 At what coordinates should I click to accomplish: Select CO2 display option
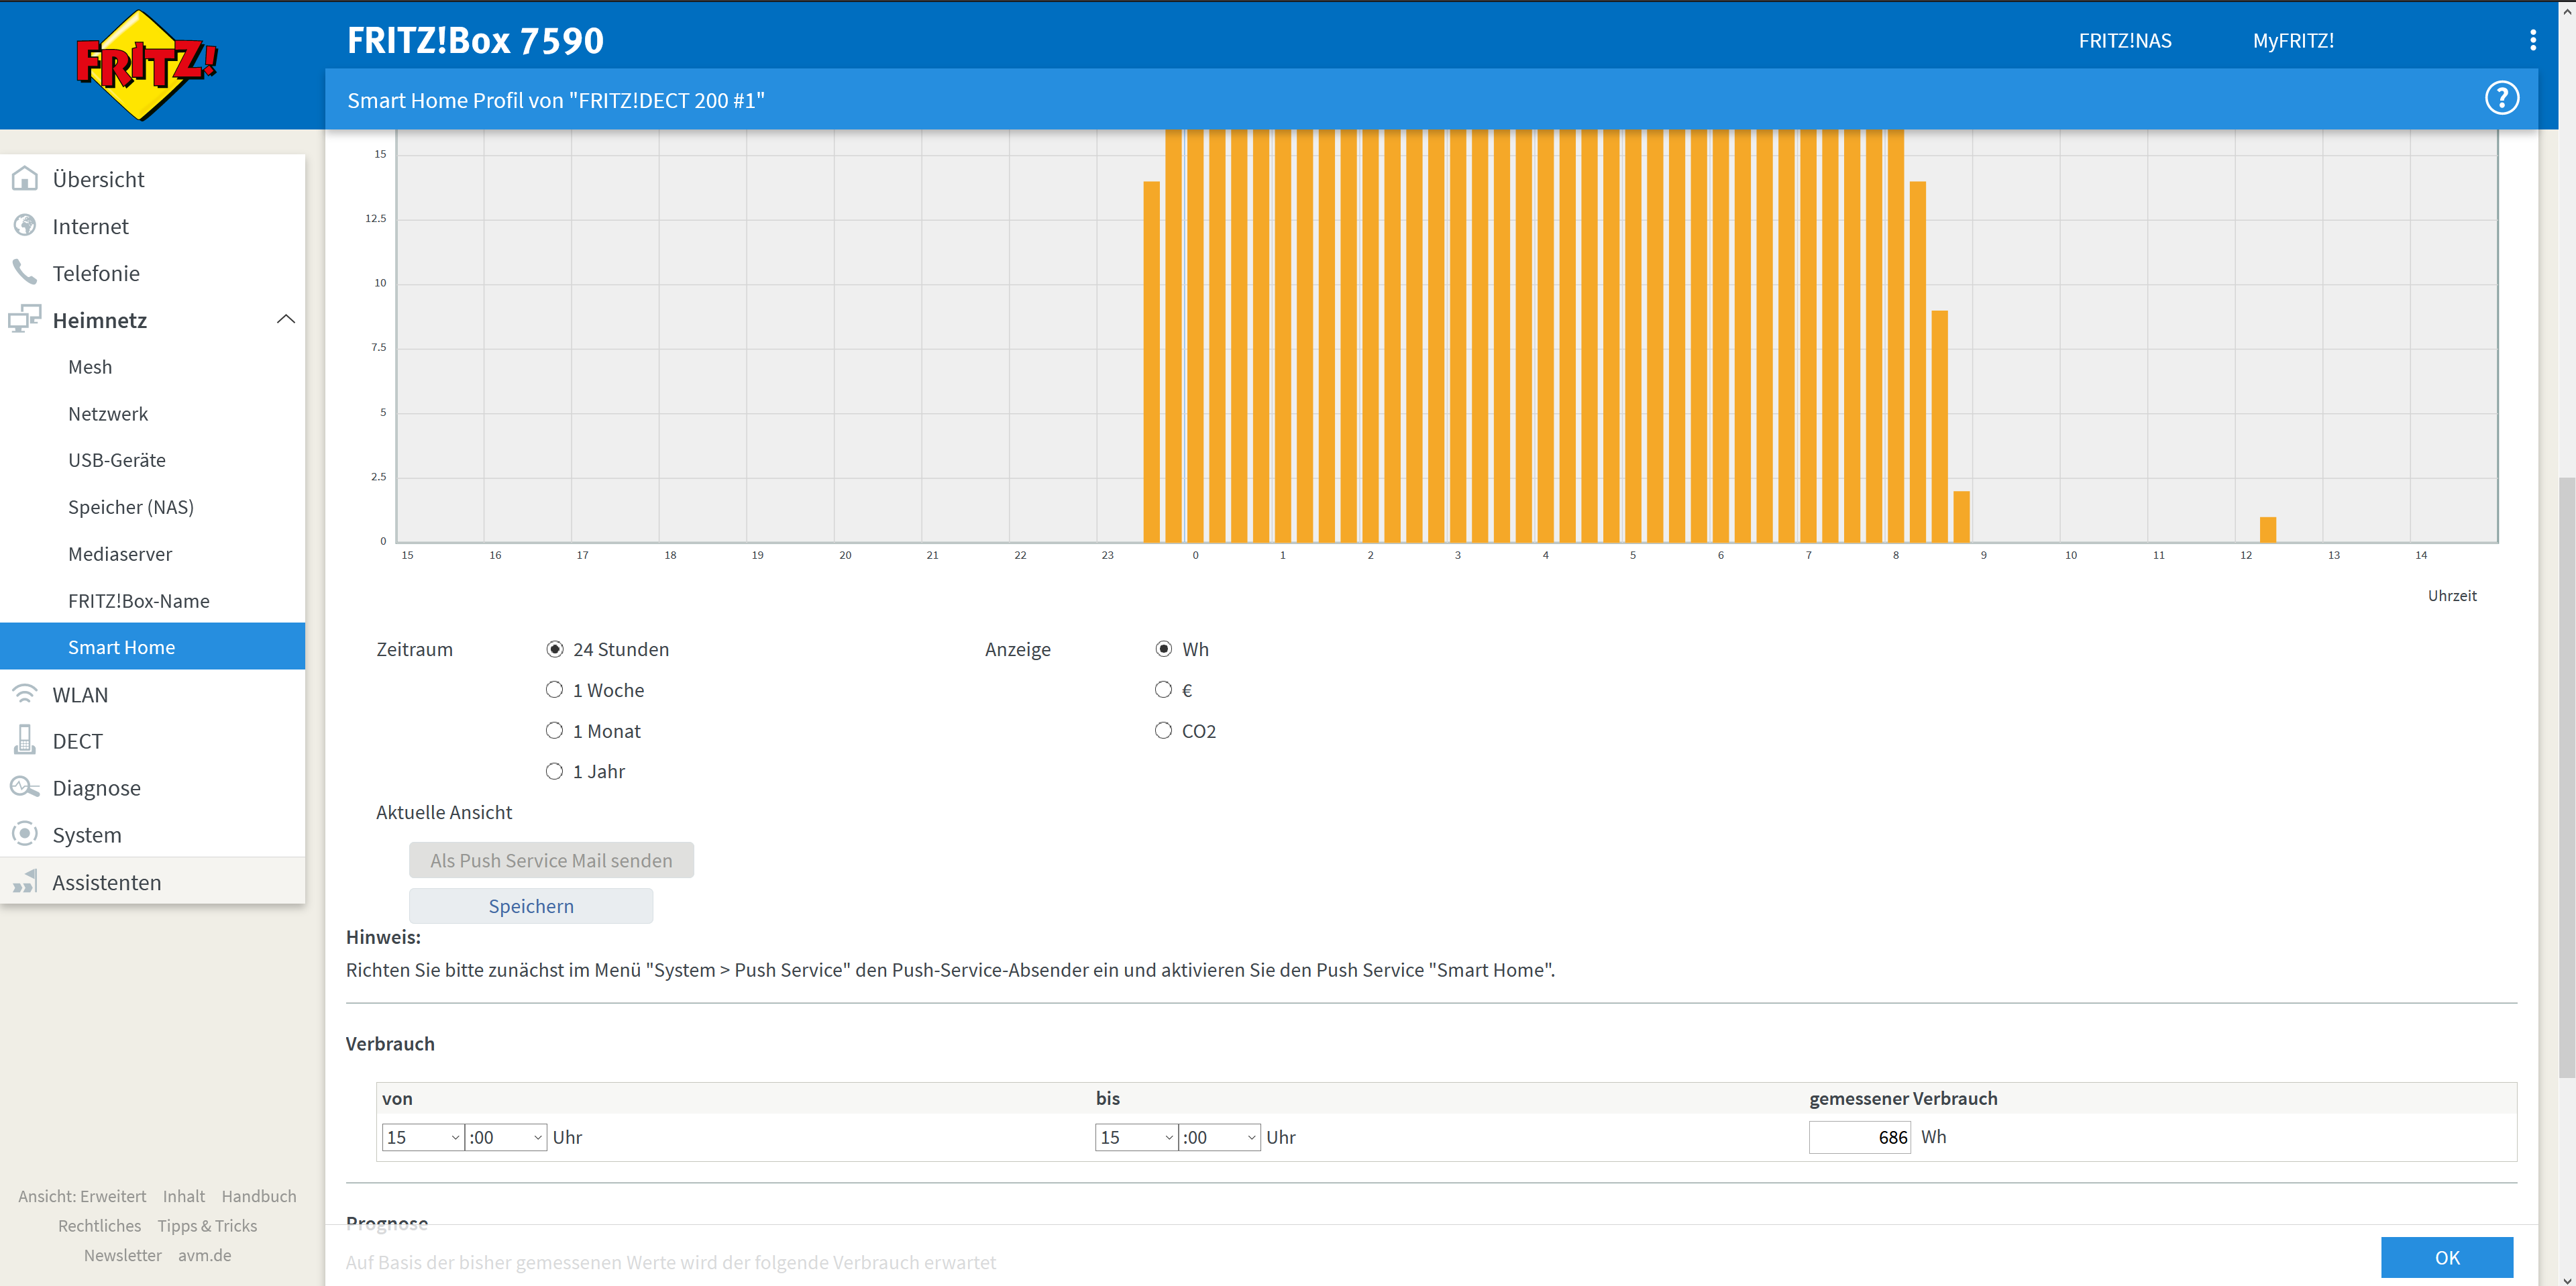tap(1163, 731)
